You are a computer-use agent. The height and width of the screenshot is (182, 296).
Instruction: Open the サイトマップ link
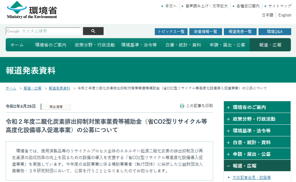(x=279, y=6)
